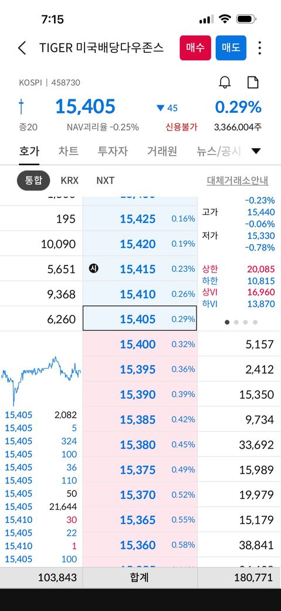Open the document memo icon
Image resolution: width=281 pixels, height=611 pixels.
253,82
